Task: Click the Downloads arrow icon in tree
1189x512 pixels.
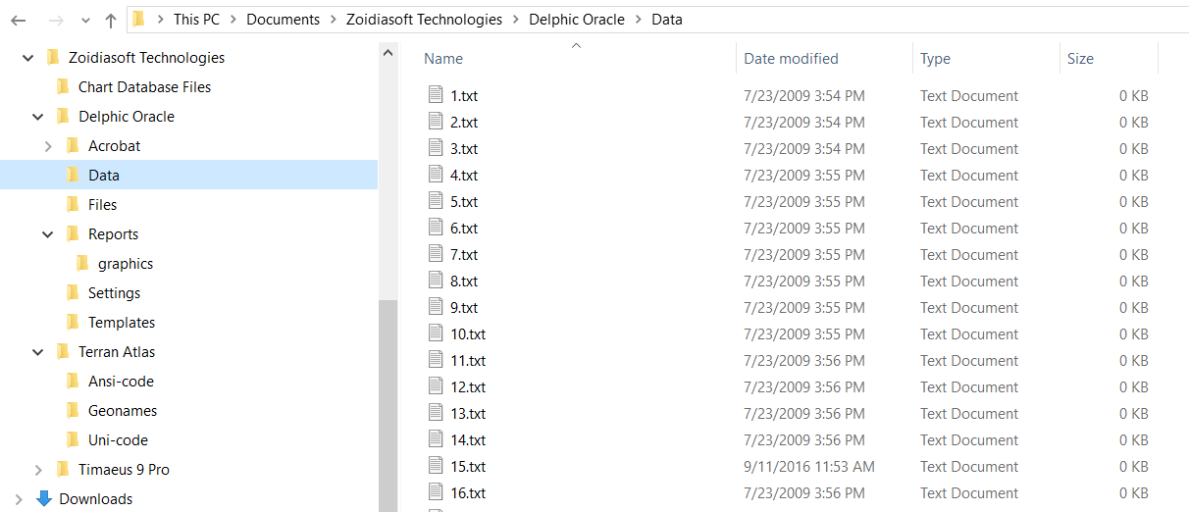Action: click(44, 498)
